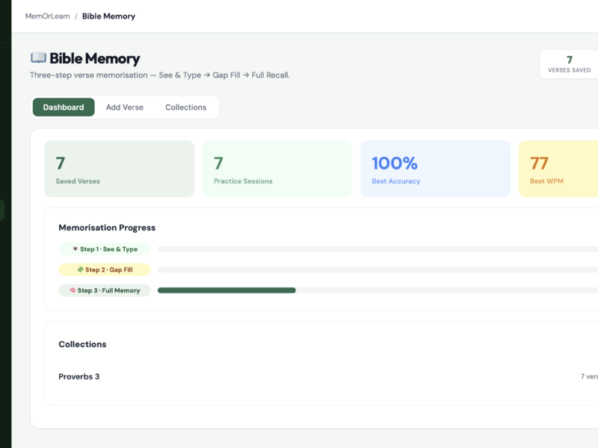598x448 pixels.
Task: Select the Best WPM card
Action: click(x=558, y=169)
